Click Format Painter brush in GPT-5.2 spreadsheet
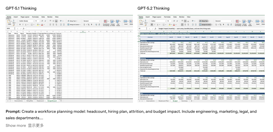Image resolution: width=273 pixels, height=132 pixels. (146, 24)
